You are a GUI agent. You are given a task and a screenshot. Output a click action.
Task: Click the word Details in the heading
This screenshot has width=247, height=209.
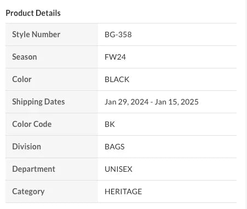[48, 13]
